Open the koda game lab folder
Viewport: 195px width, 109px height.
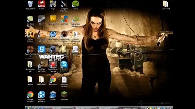[x=30, y=64]
